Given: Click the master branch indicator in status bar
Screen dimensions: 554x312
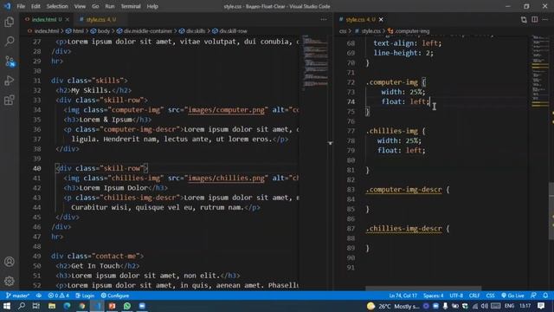Looking at the screenshot, I should point(17,296).
